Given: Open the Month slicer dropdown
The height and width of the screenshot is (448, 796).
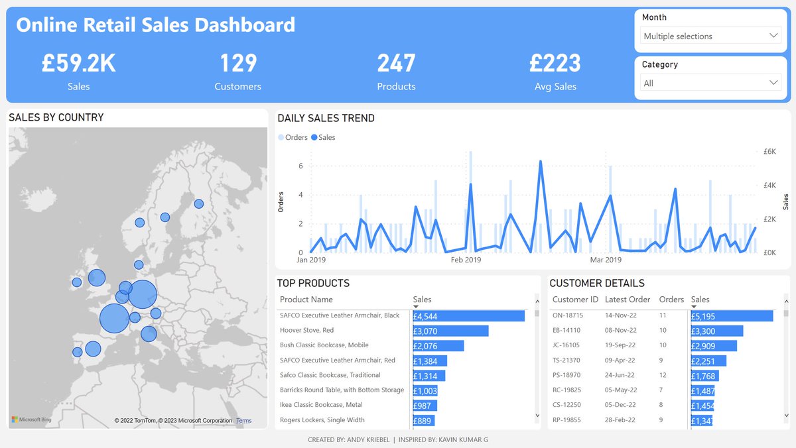Looking at the screenshot, I should click(773, 35).
